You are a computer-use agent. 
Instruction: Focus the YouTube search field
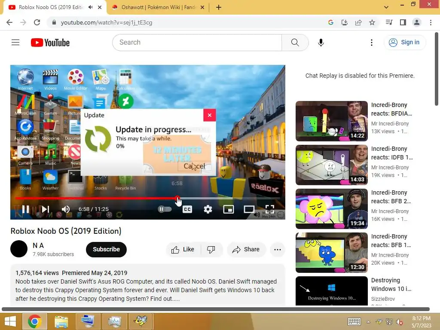197,43
